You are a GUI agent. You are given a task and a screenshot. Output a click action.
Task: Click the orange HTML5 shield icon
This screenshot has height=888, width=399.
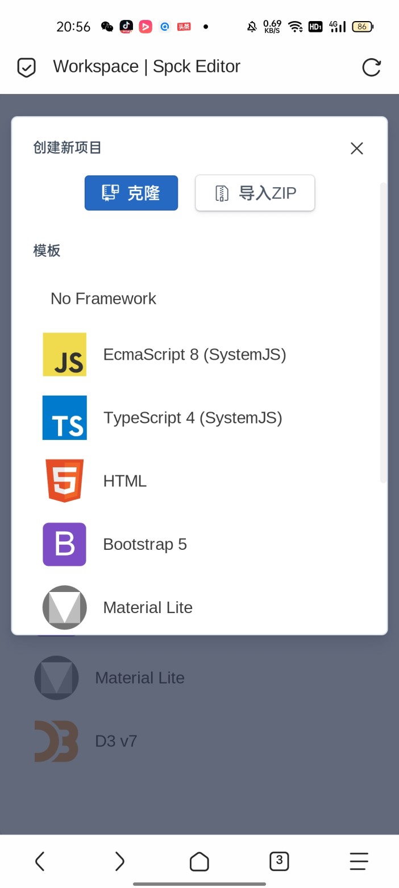click(65, 481)
